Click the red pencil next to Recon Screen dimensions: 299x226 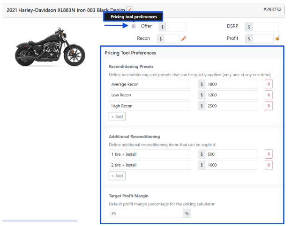coord(184,39)
